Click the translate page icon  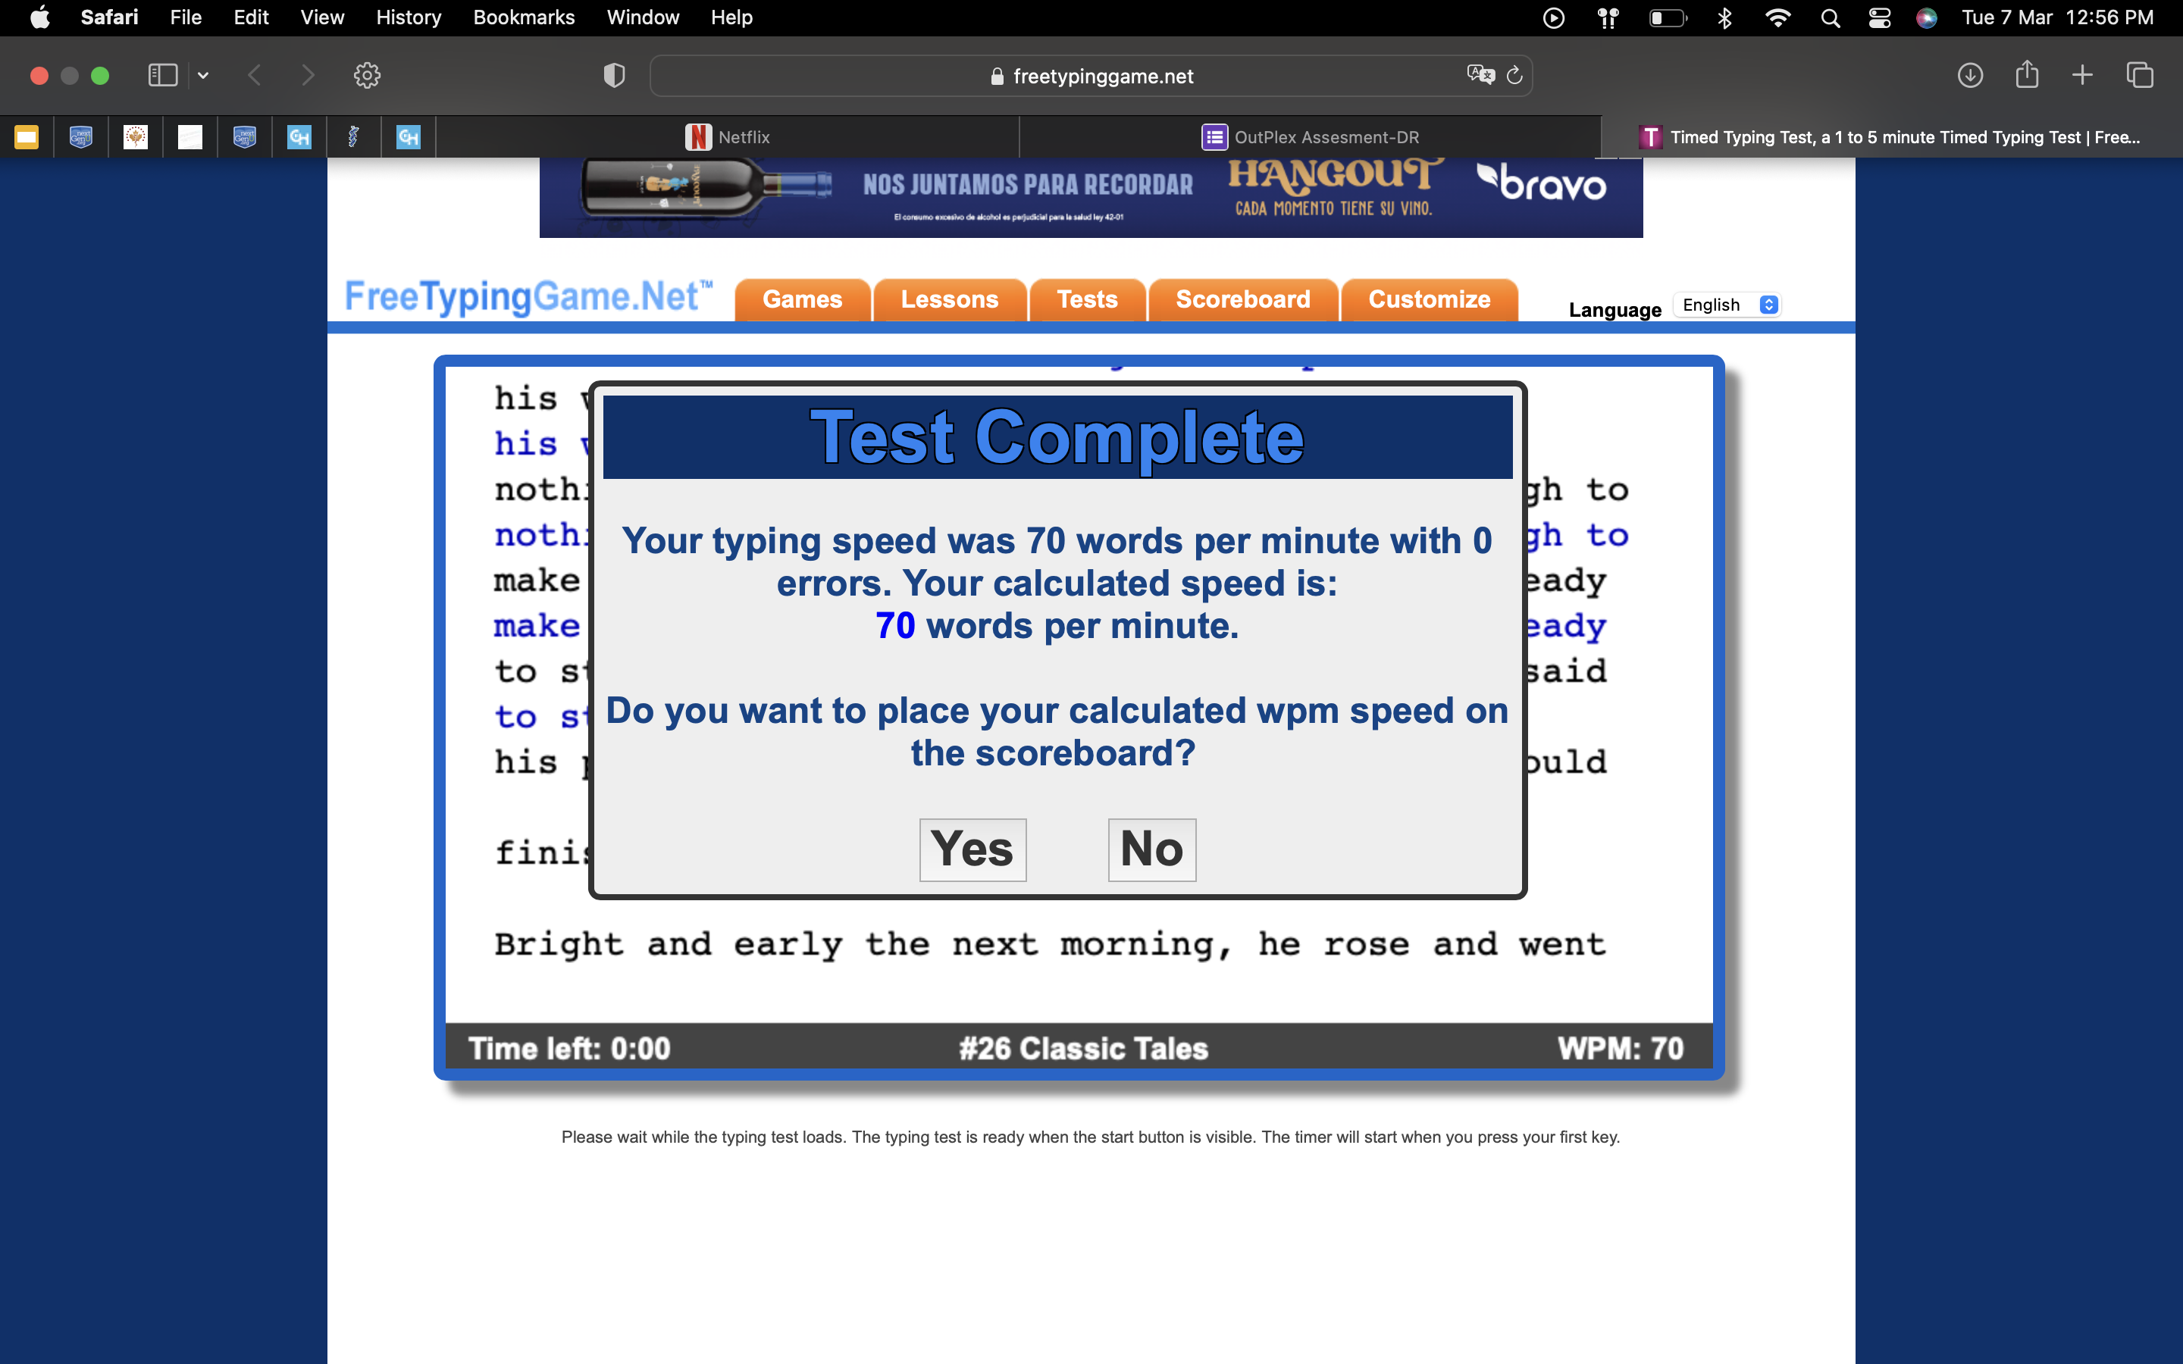1480,75
